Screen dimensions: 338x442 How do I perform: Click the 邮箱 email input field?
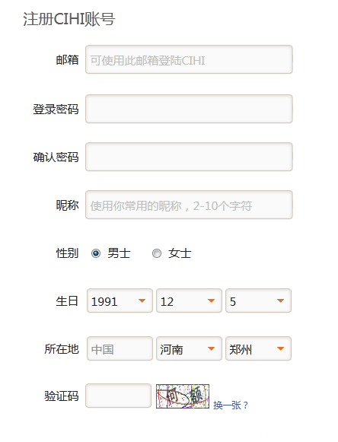coord(189,59)
